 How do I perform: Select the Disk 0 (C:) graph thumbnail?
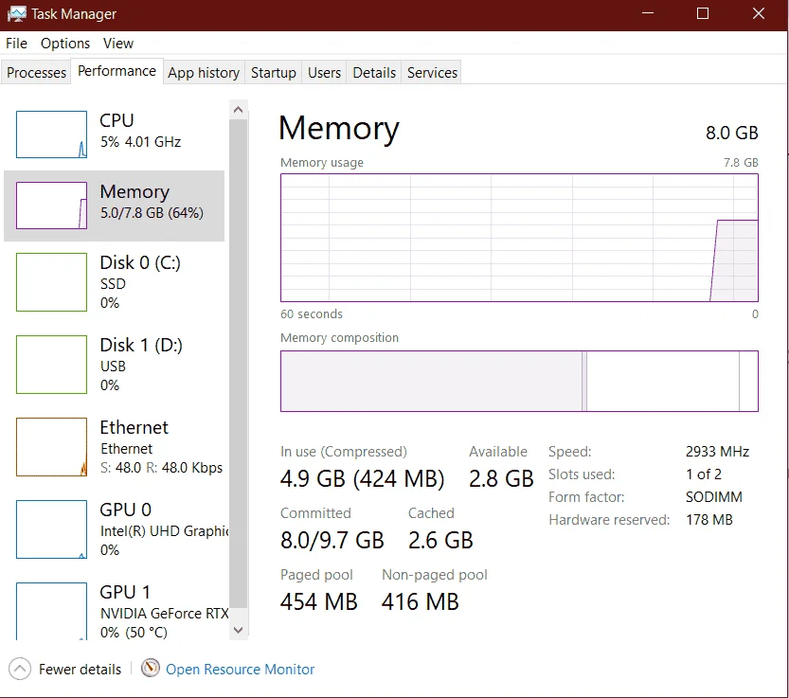point(51,282)
